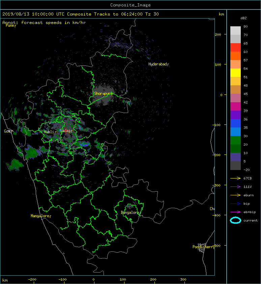Click the '-400' tick on vertical axis
261x284 pixels.
pyautogui.click(x=216, y=215)
